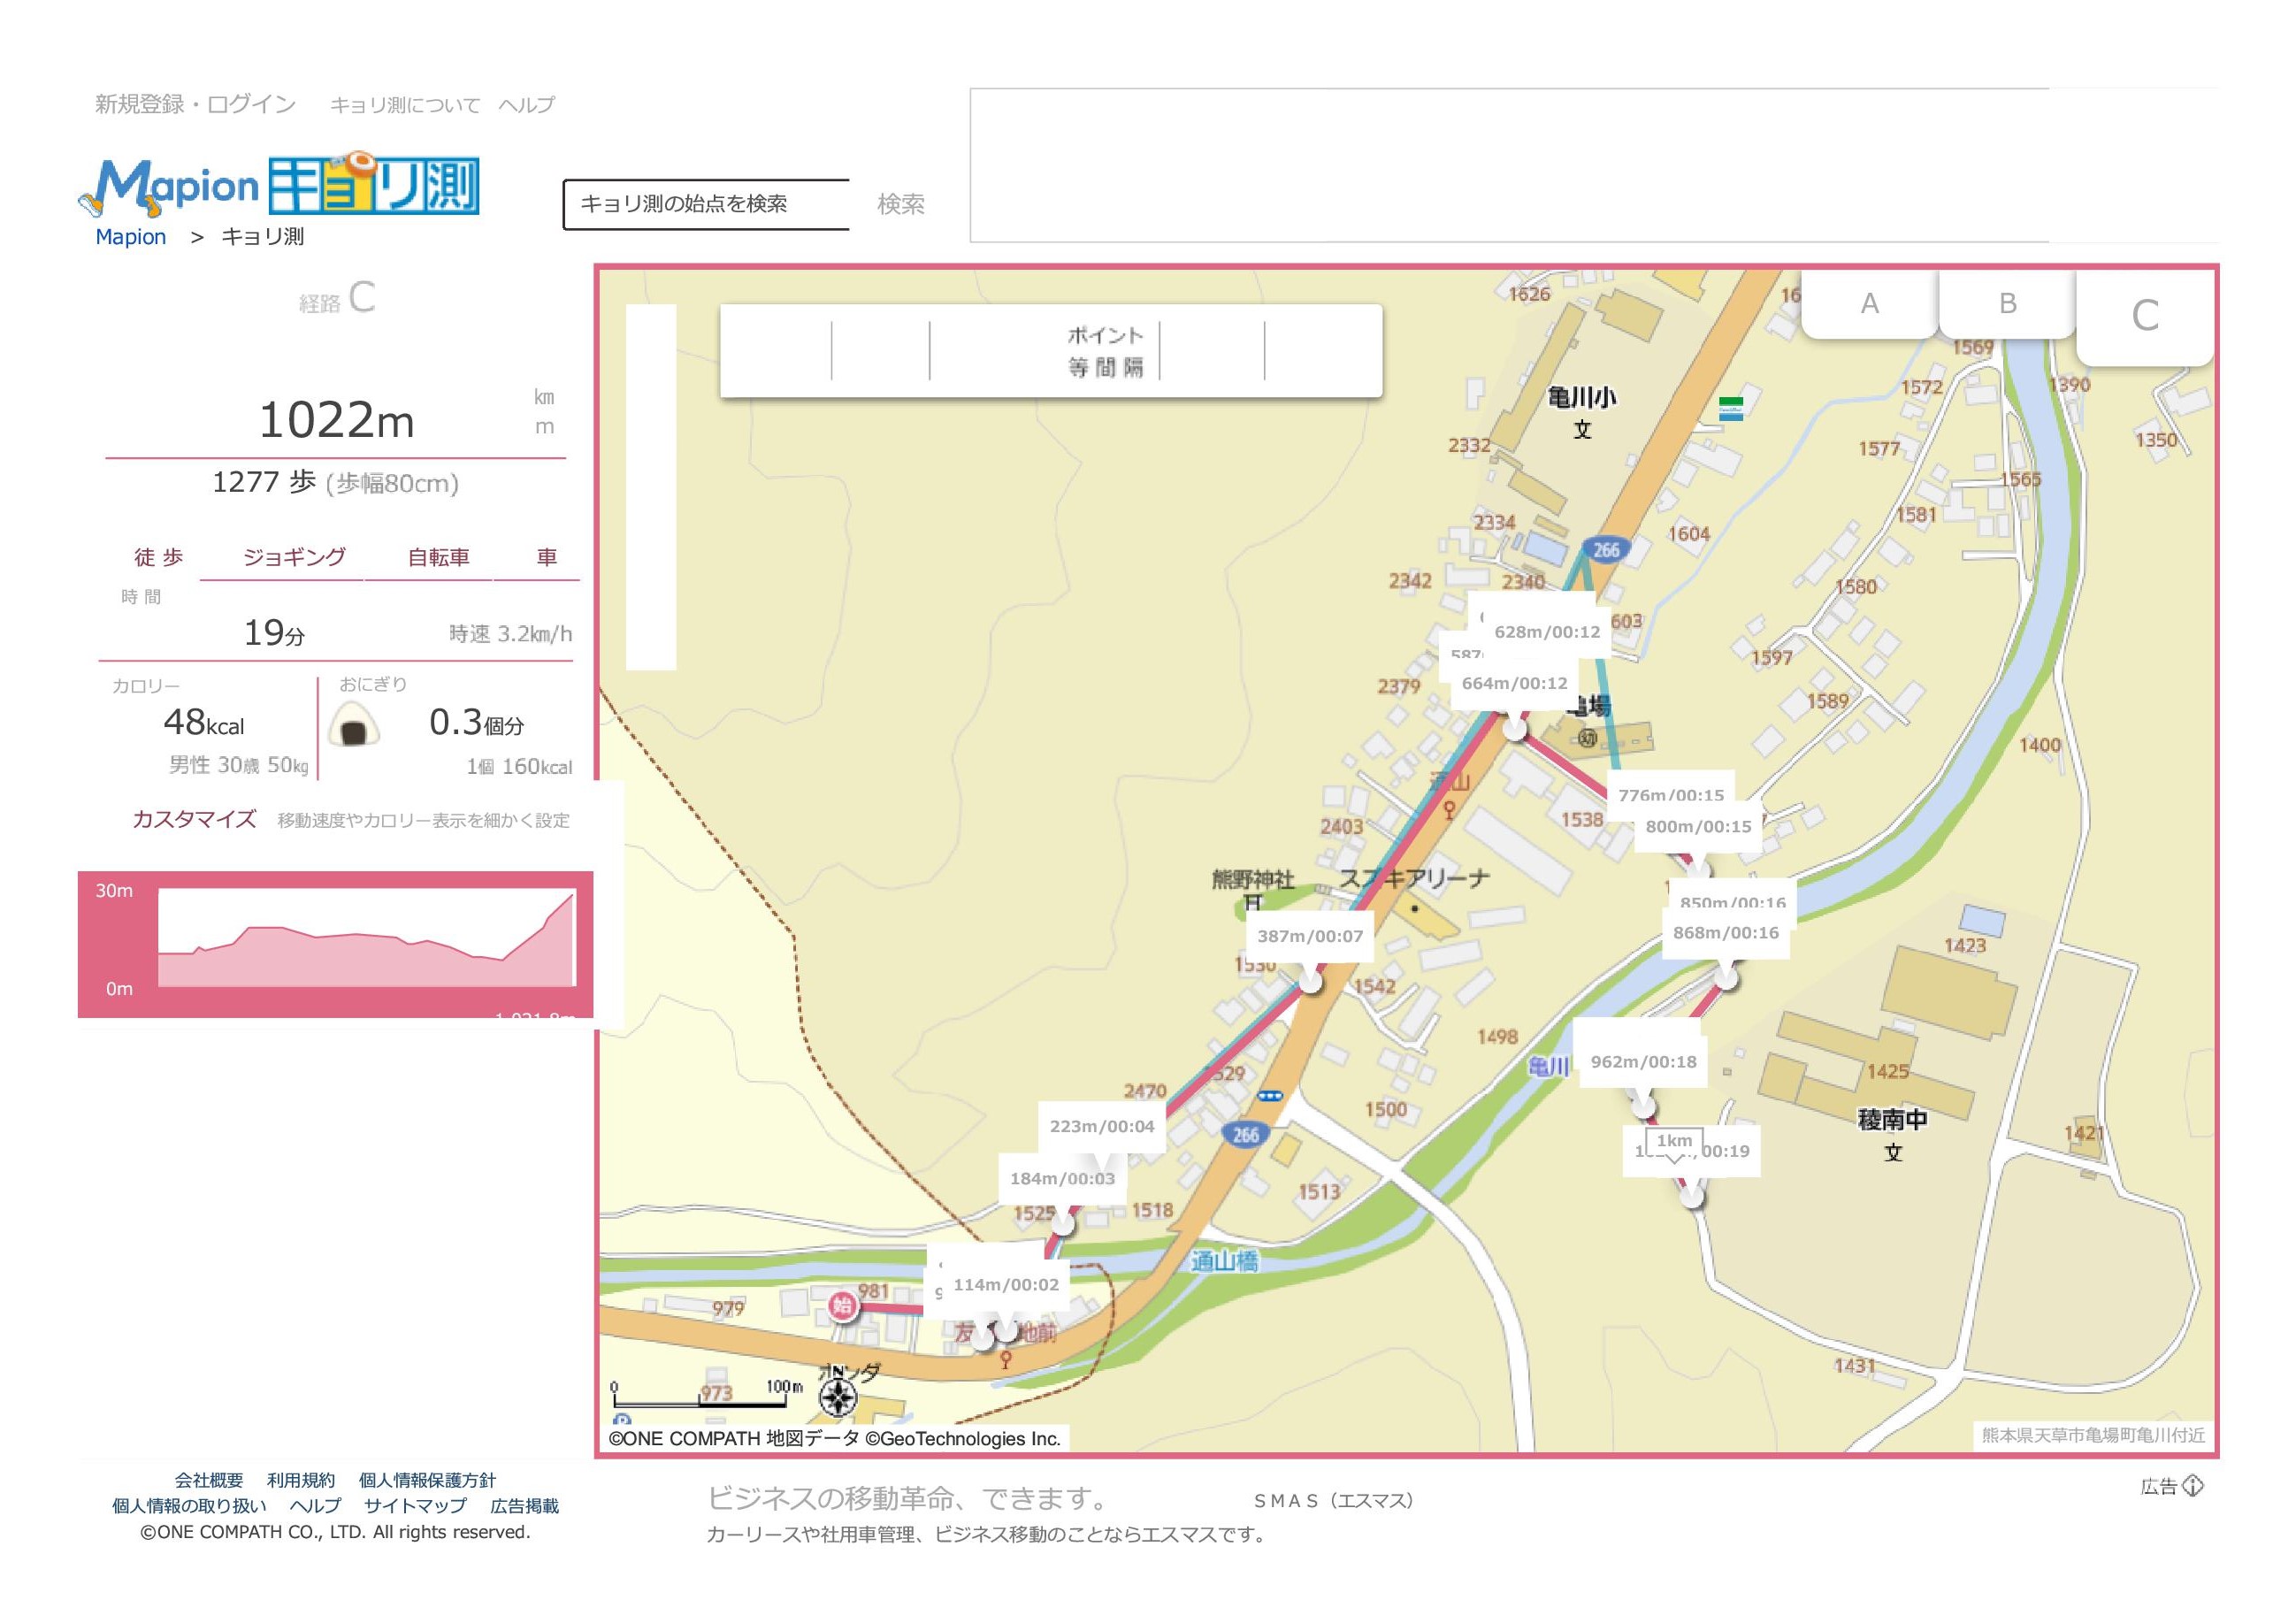Screen dimensions: 2296x1623
Task: Toggle distance unit to km
Action: pyautogui.click(x=544, y=397)
